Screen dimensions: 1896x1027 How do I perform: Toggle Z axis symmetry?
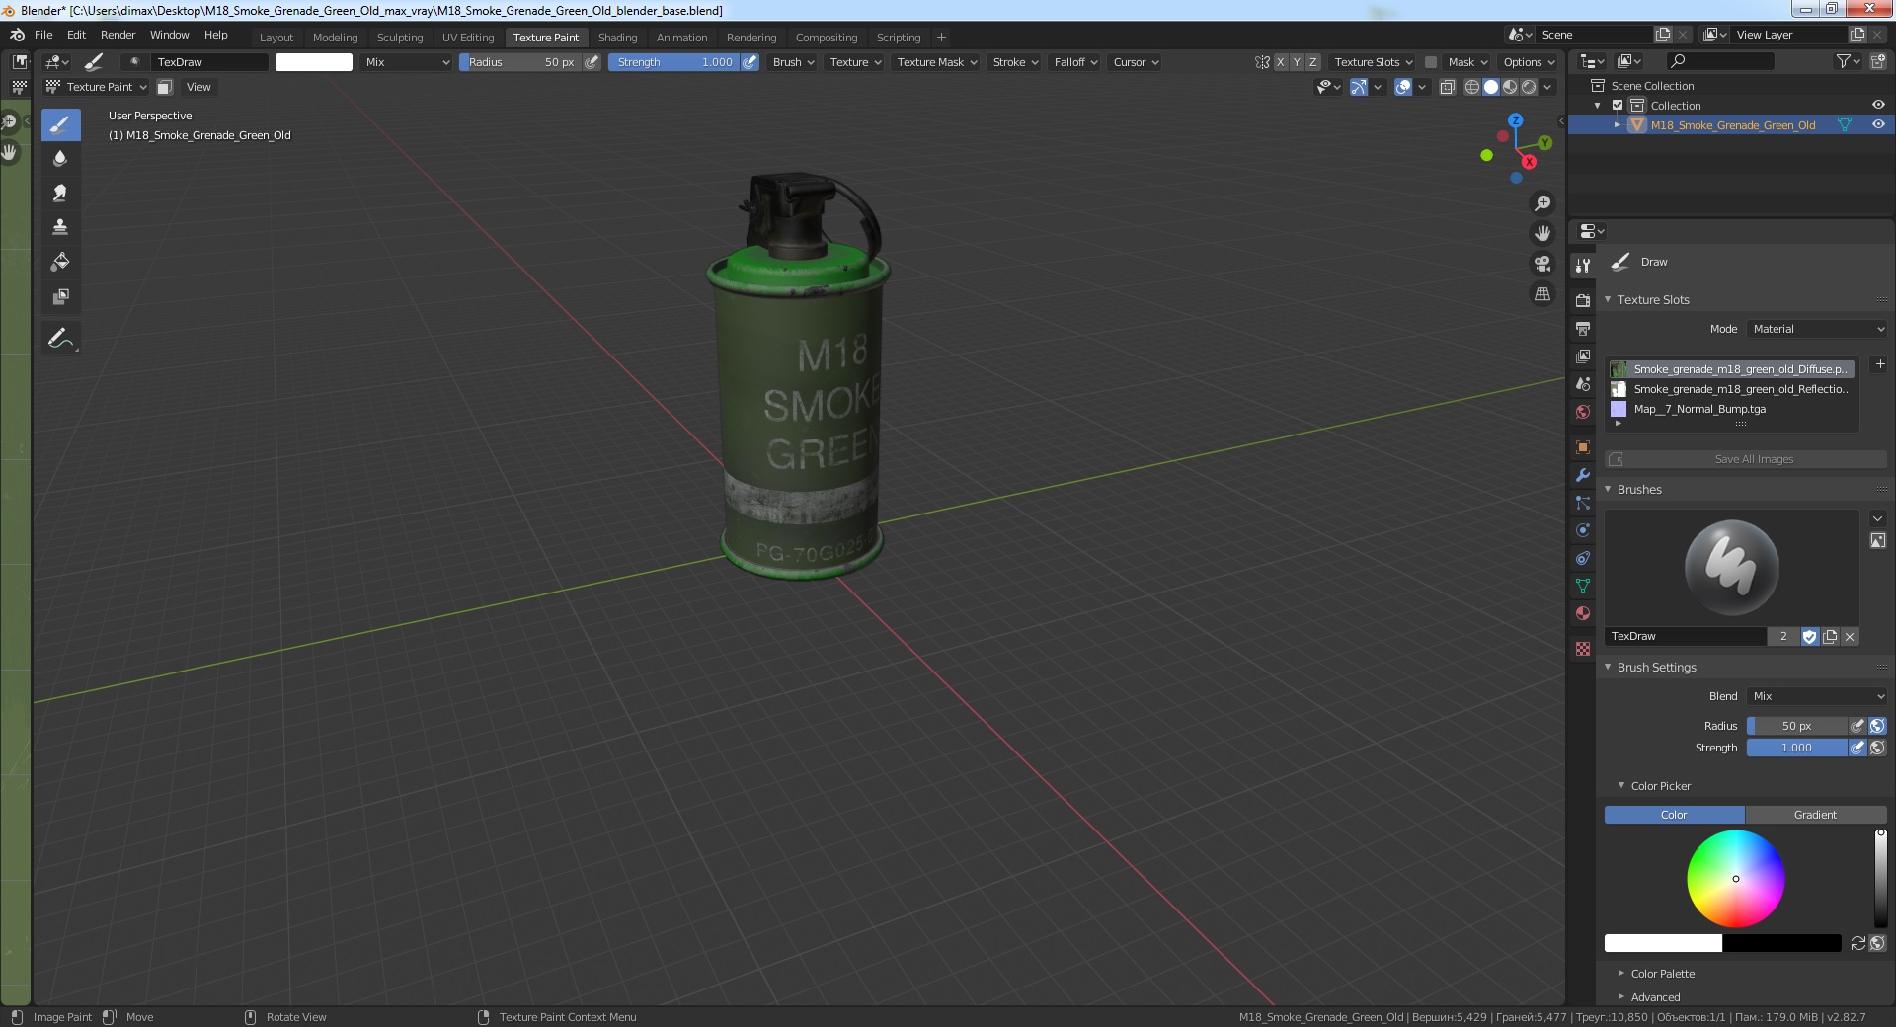pos(1312,62)
